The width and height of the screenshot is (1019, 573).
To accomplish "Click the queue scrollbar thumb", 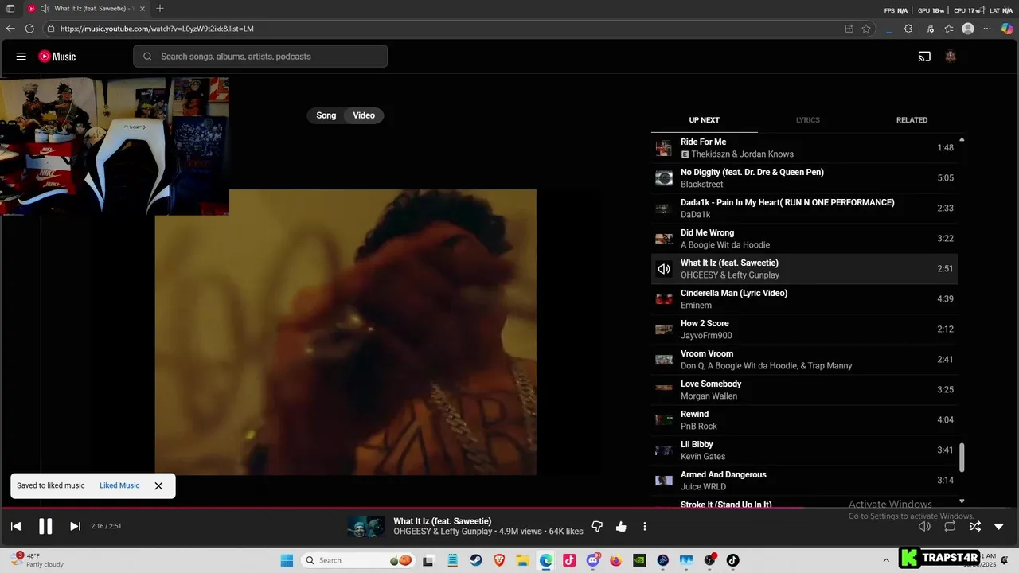I will point(962,457).
